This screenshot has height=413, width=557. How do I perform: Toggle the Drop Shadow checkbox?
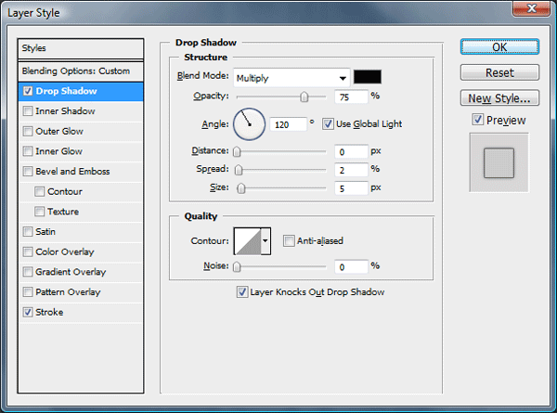click(x=28, y=91)
